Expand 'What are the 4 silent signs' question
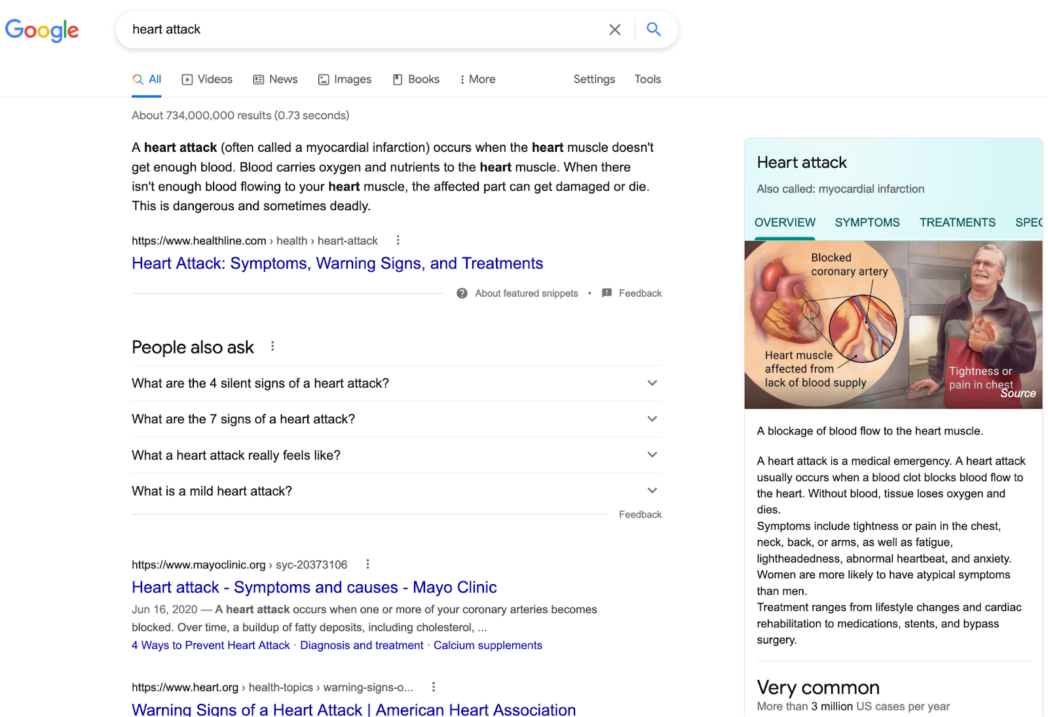This screenshot has width=1048, height=717. [396, 383]
